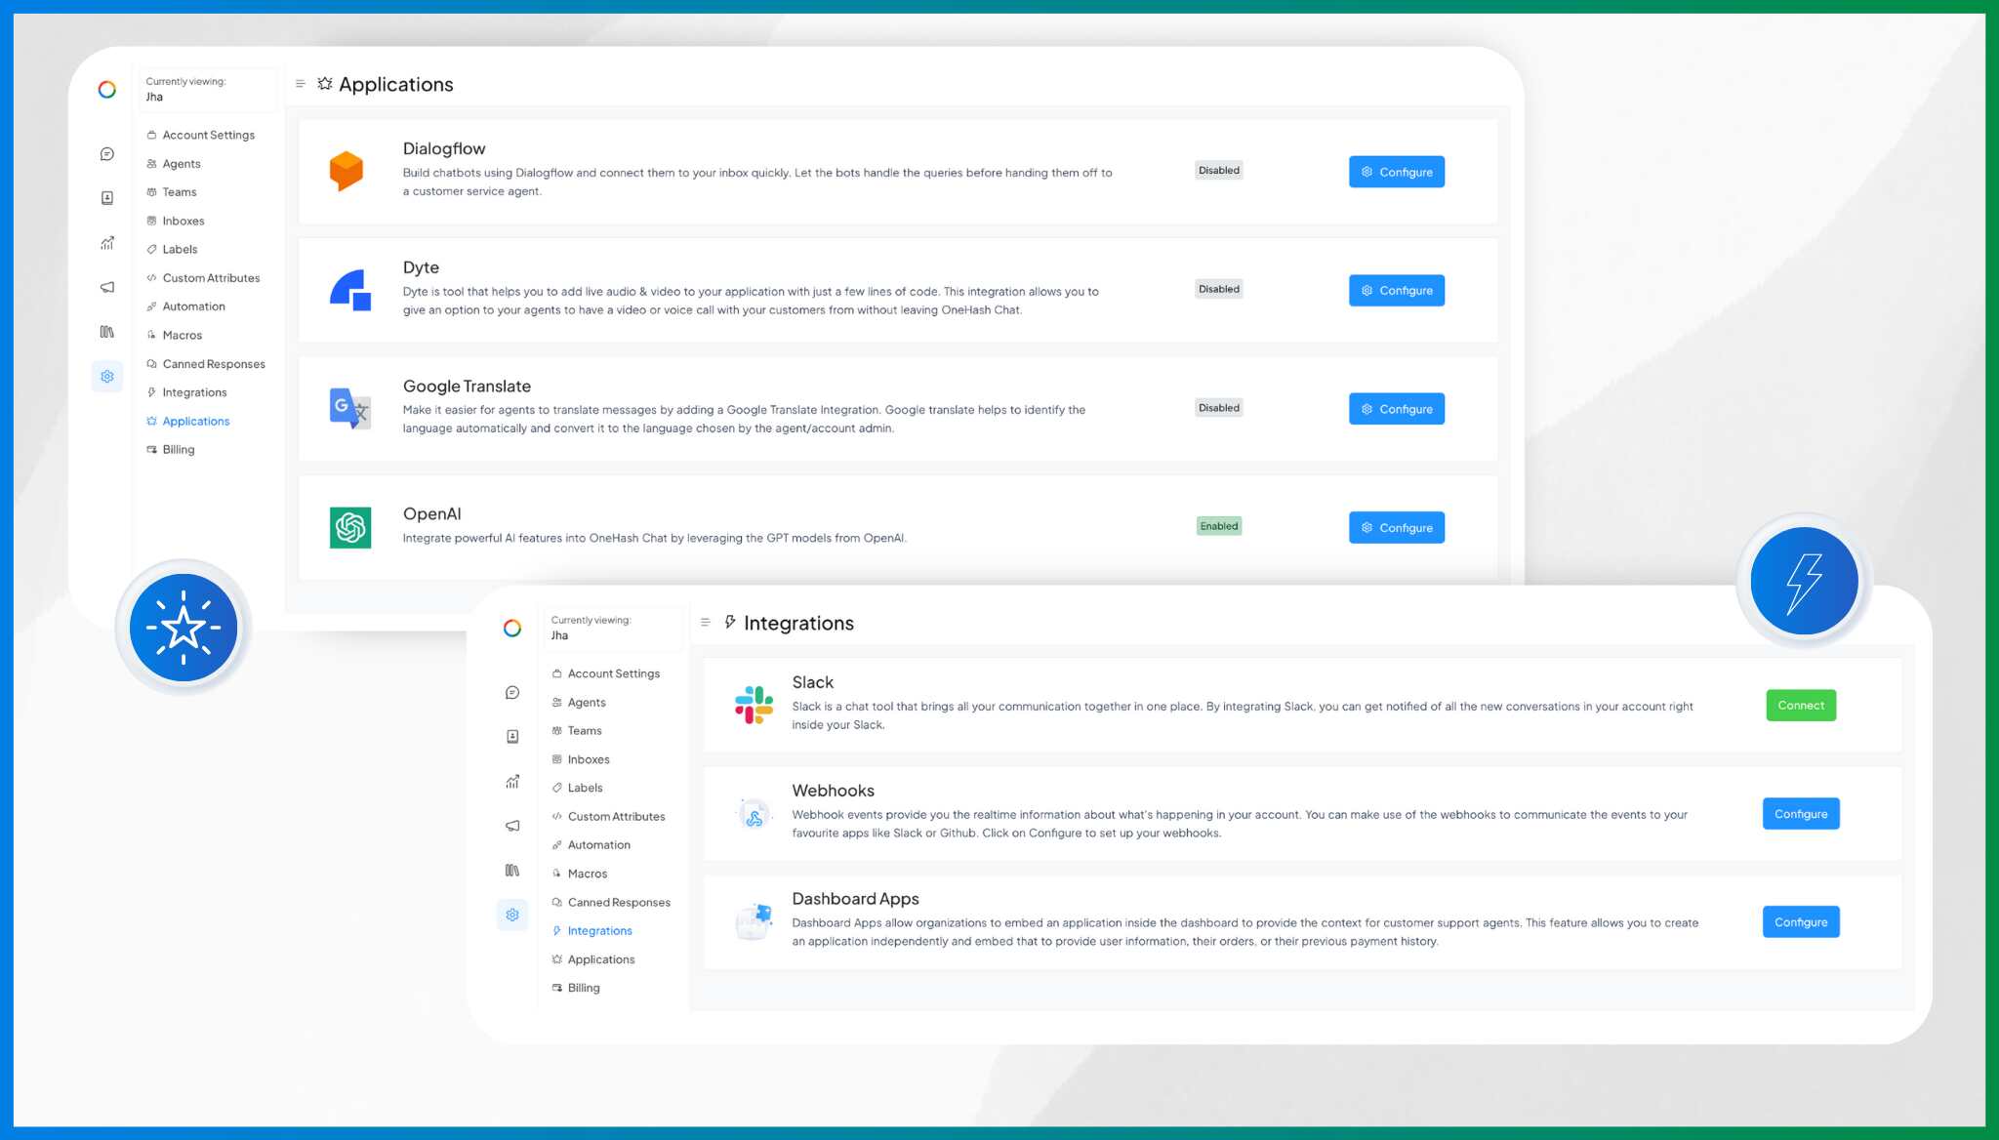Open account switcher in Integrations window

[x=613, y=629]
